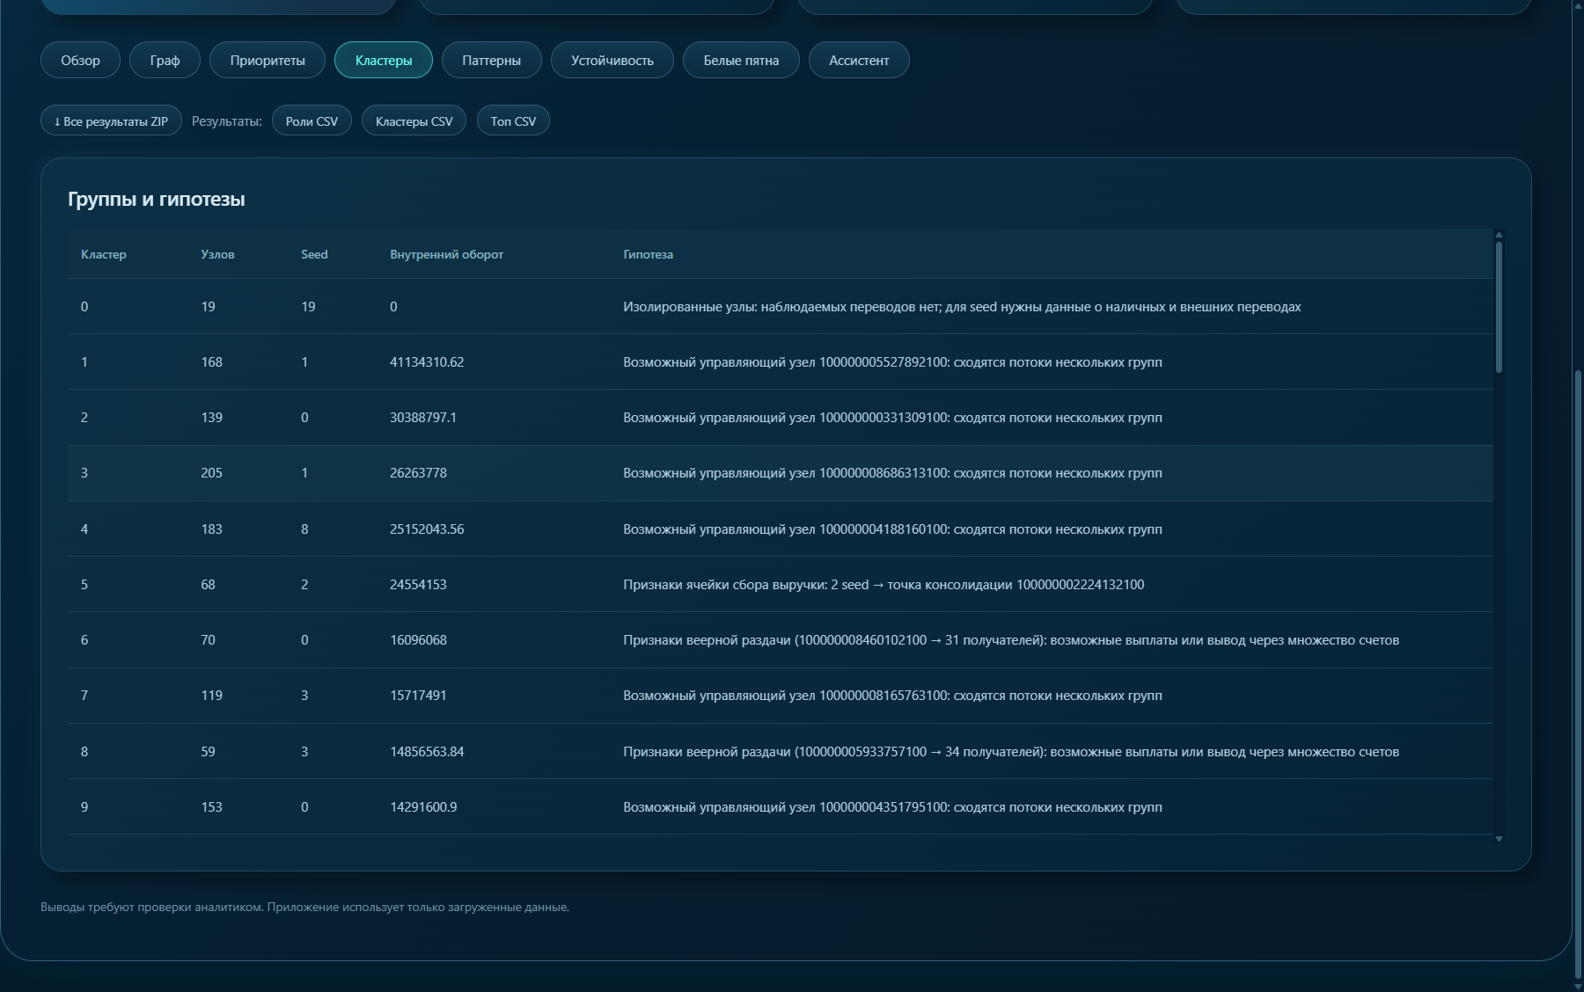Download the Роли CSV file
The height and width of the screenshot is (992, 1584).
pos(312,120)
